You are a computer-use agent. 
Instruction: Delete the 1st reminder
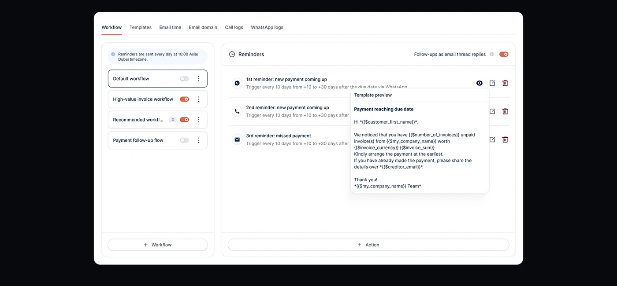pyautogui.click(x=505, y=83)
